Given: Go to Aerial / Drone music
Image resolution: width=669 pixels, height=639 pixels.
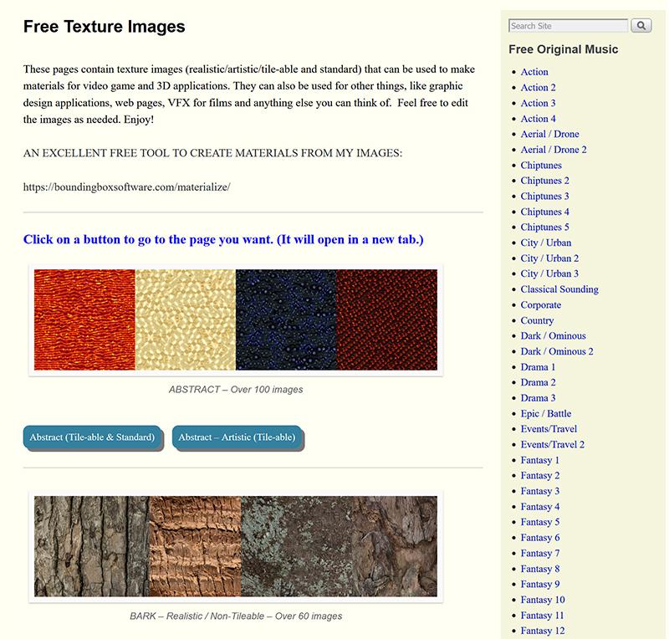Looking at the screenshot, I should (549, 134).
